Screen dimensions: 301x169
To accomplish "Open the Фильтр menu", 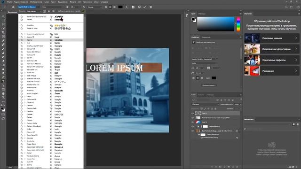I will coord(73,2).
